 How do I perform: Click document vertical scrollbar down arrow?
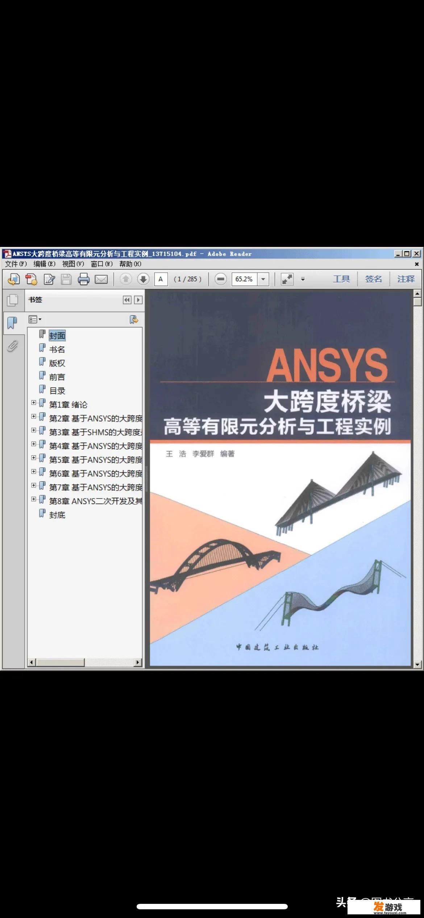[417, 664]
